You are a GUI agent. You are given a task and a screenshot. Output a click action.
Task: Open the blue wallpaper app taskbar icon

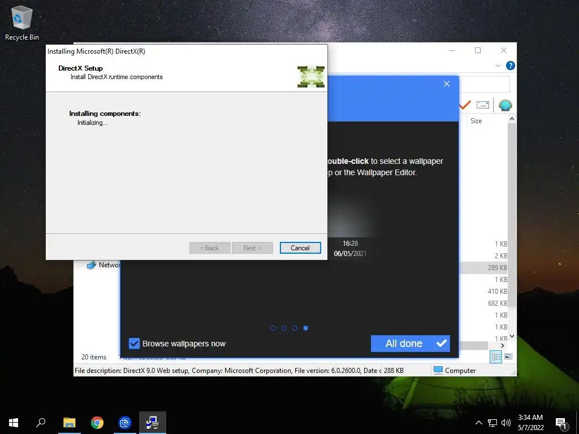point(125,423)
